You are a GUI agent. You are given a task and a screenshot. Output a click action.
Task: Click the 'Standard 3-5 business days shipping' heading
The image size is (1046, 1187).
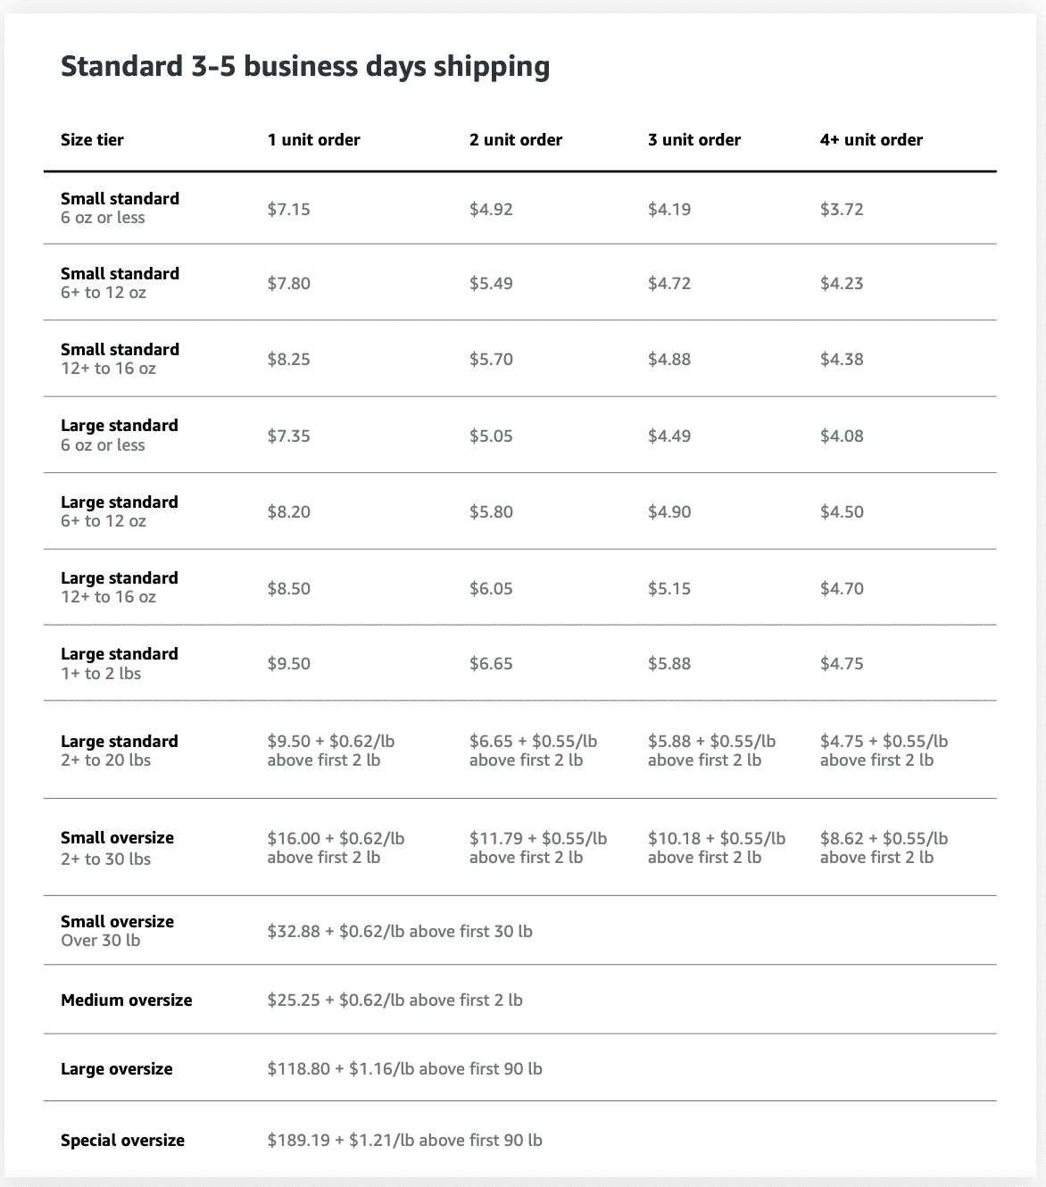click(304, 67)
